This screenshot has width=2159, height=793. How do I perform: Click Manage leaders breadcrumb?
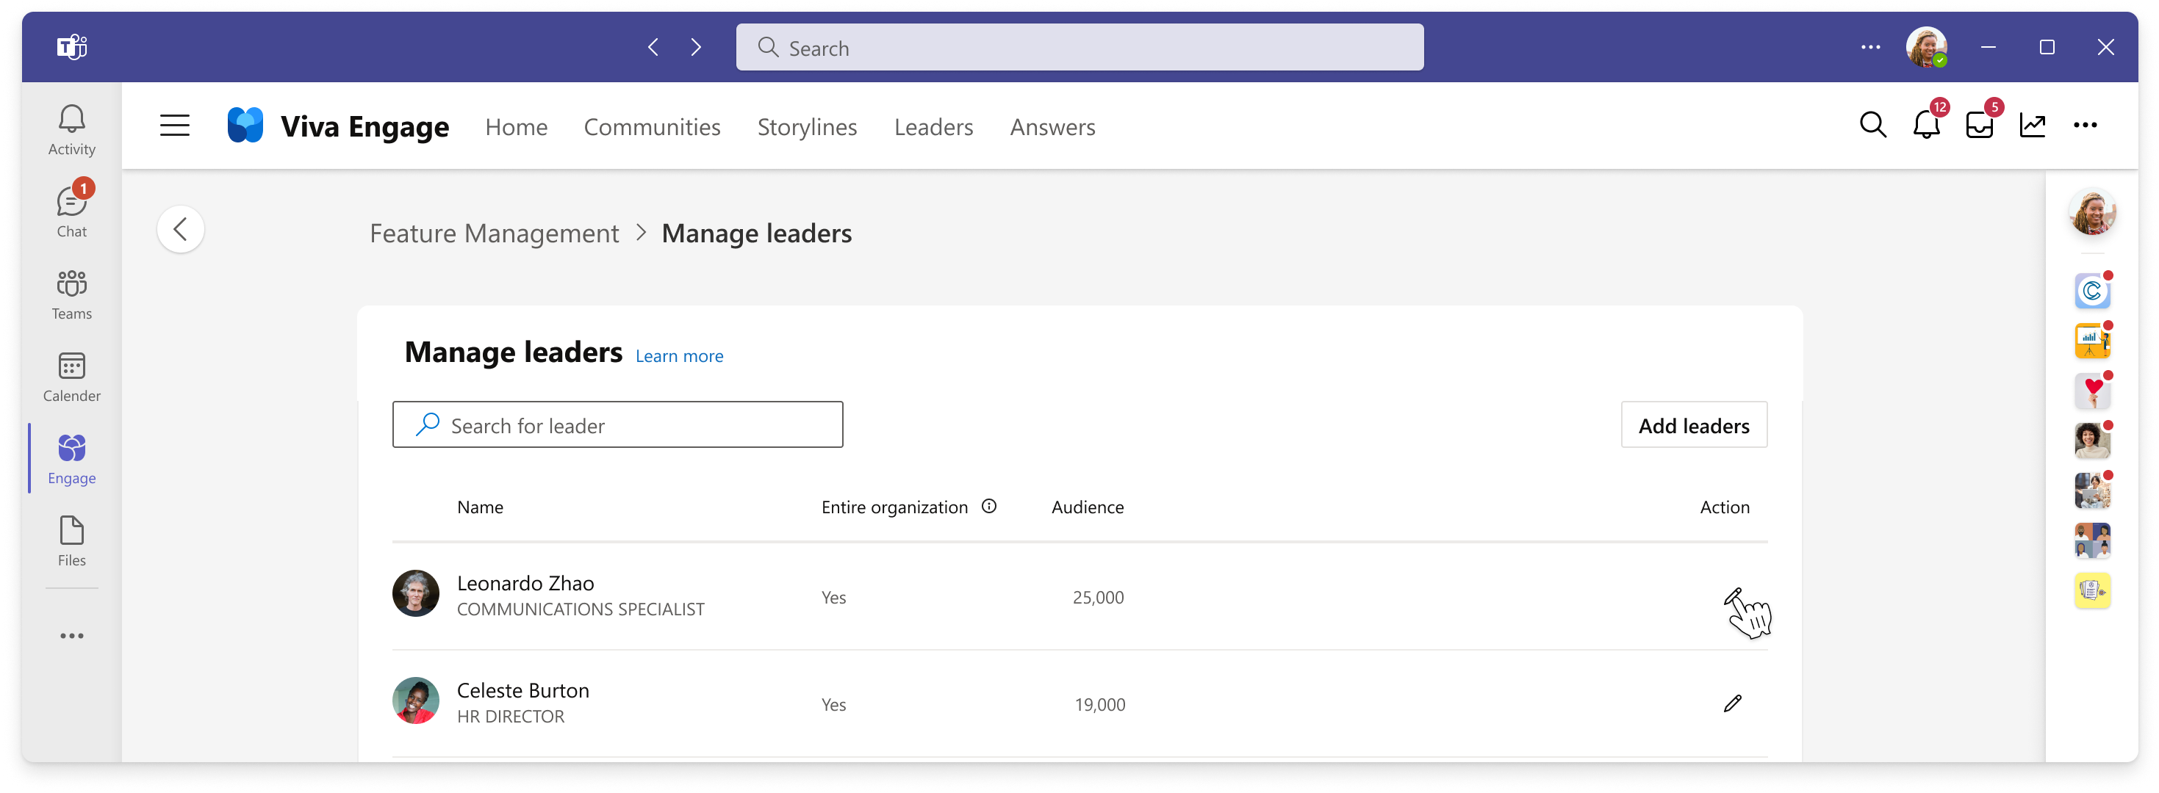756,233
